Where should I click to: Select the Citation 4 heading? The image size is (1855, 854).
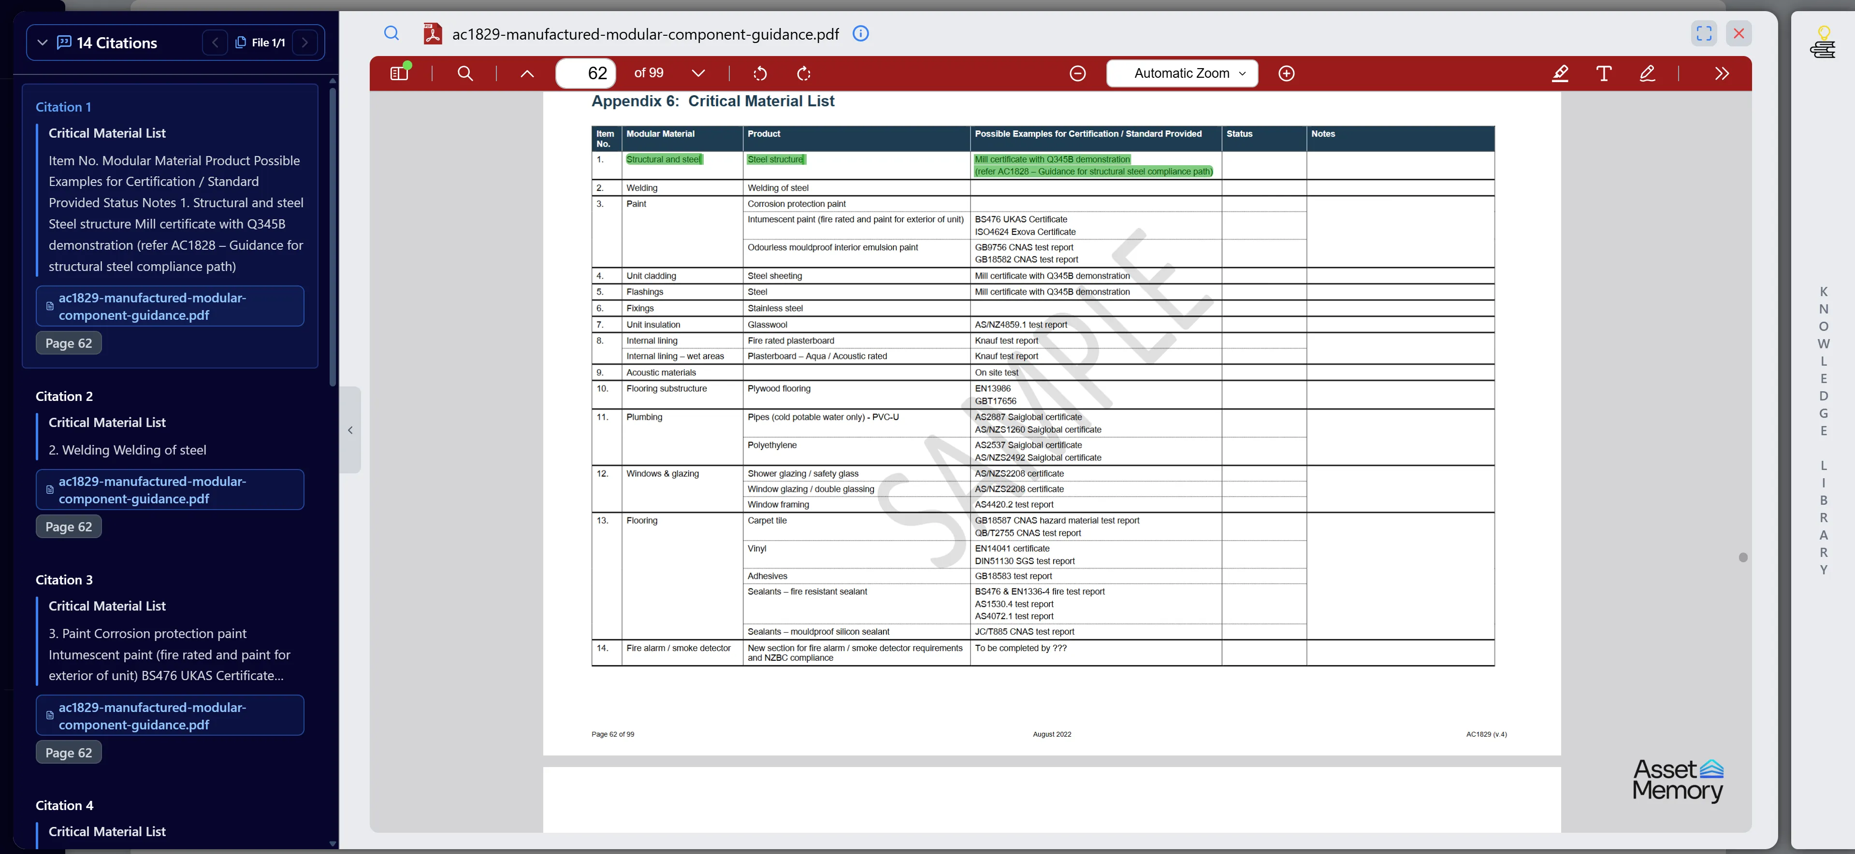tap(64, 805)
